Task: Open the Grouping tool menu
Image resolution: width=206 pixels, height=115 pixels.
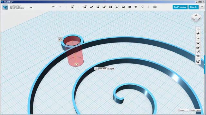Action: click(117, 7)
